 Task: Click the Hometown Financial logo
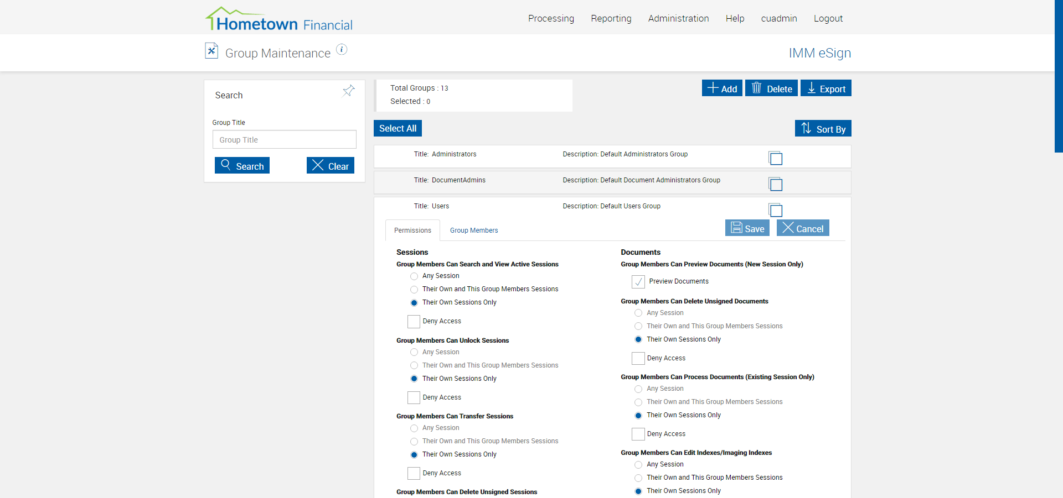click(x=279, y=19)
